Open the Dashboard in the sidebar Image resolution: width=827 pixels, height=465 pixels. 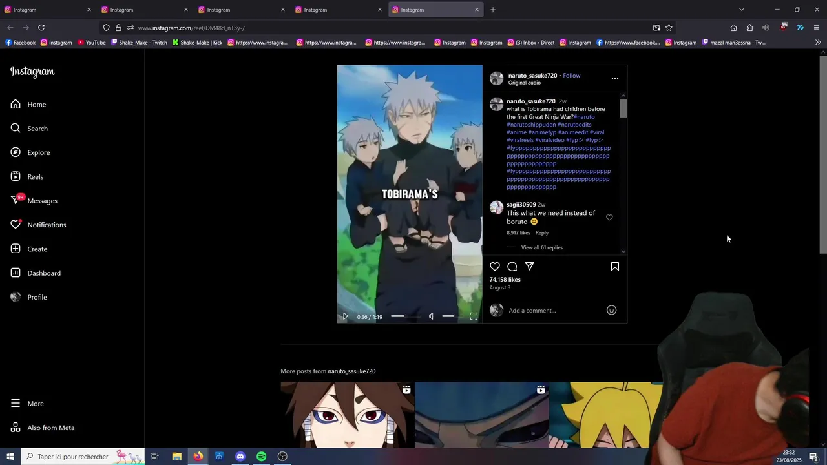(x=36, y=273)
